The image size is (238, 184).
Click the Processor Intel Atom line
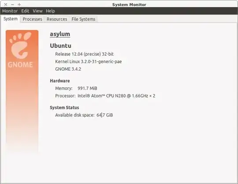pyautogui.click(x=105, y=96)
